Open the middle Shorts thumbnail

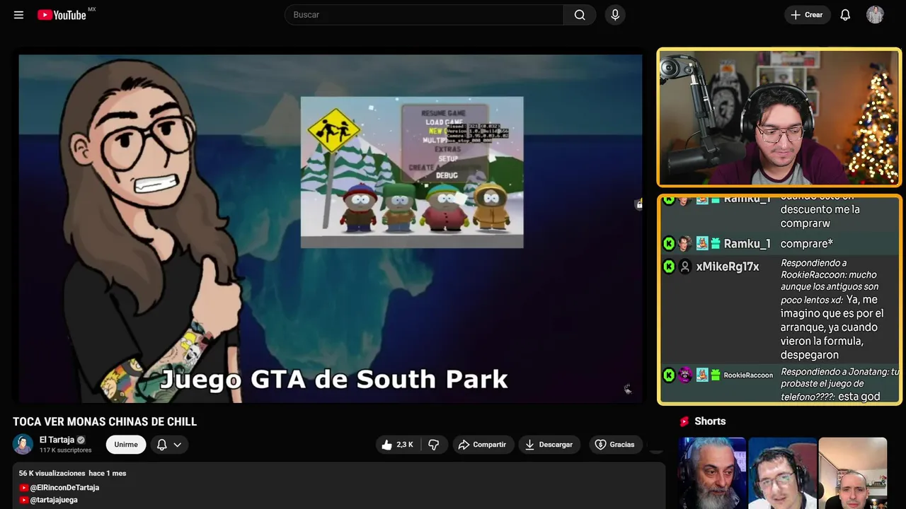pos(782,473)
